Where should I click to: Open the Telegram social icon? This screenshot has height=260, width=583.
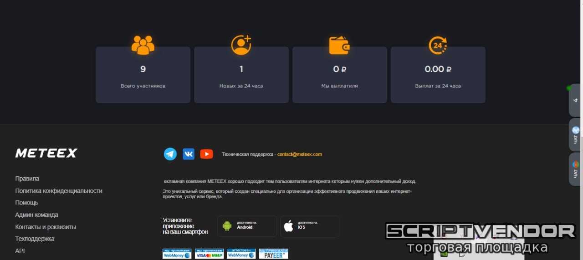click(x=170, y=154)
